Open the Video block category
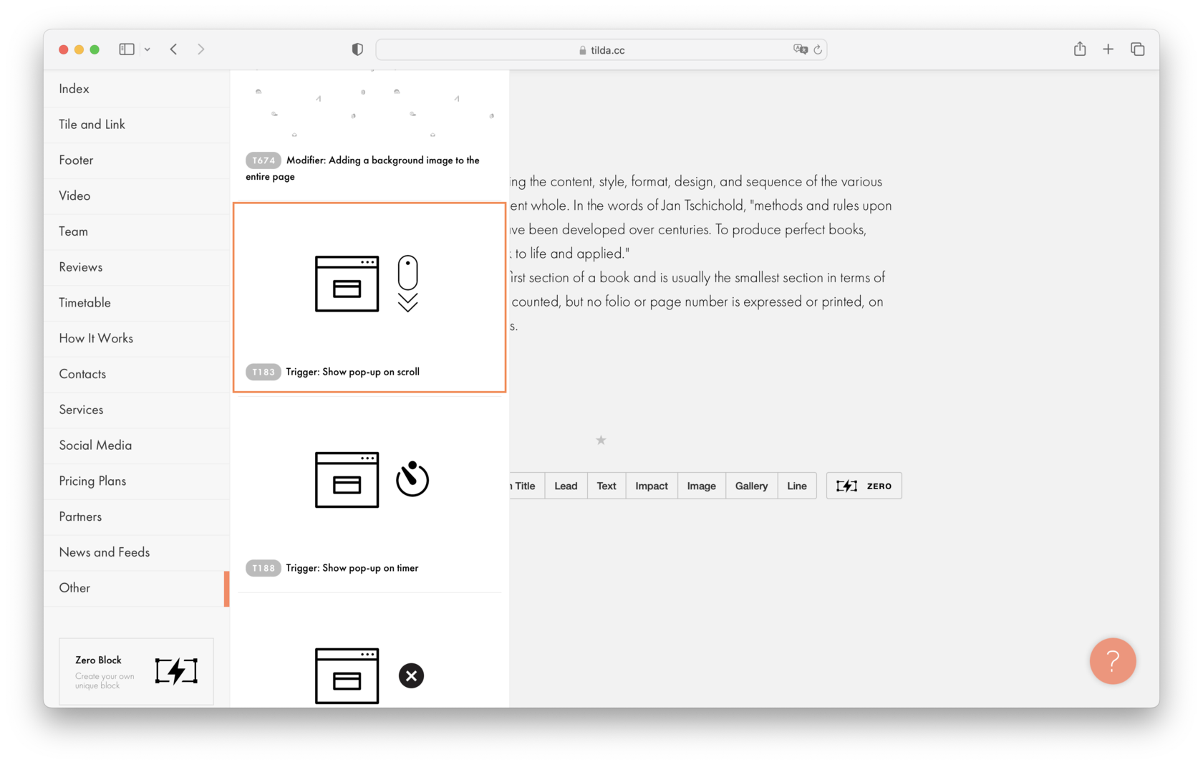 click(x=137, y=196)
